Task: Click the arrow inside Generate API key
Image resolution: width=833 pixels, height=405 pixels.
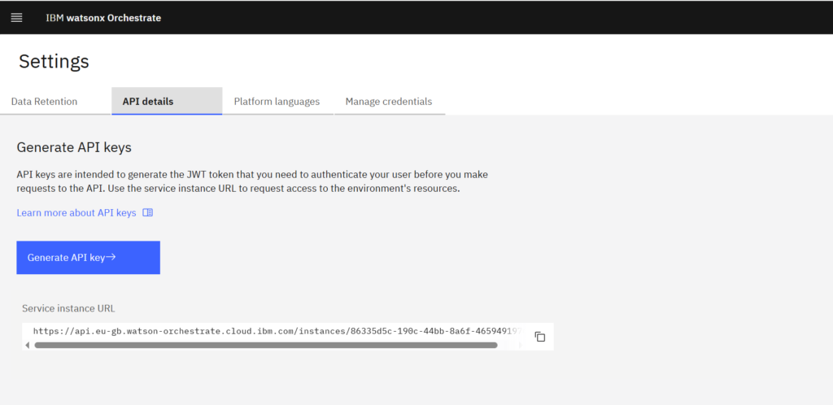Action: click(x=111, y=257)
